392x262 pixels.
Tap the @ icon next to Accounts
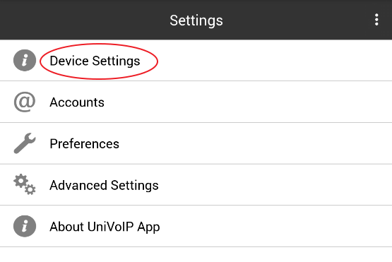tap(25, 102)
